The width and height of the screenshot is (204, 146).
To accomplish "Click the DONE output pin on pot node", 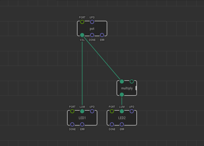I will (92, 35).
